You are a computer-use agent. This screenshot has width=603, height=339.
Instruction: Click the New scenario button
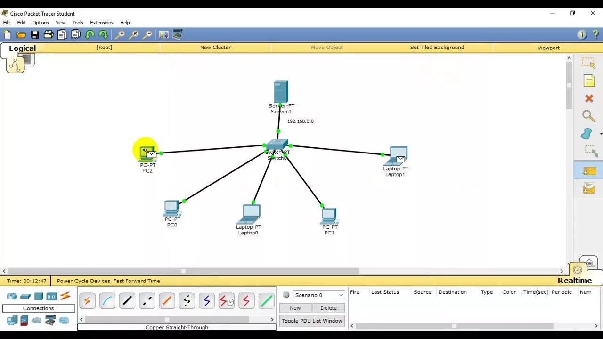[x=295, y=308]
